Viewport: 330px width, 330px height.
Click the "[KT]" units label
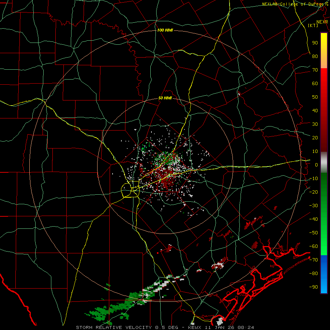coord(313,25)
